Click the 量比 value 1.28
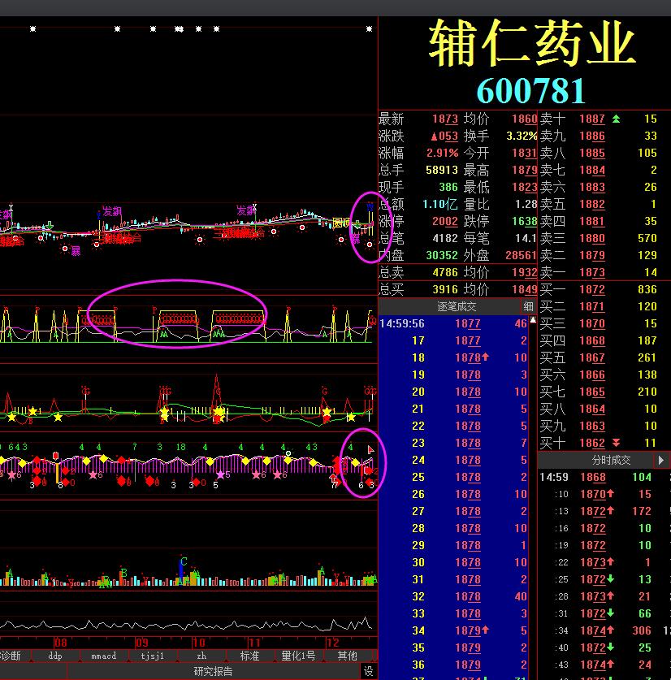This screenshot has width=671, height=680. pos(526,204)
